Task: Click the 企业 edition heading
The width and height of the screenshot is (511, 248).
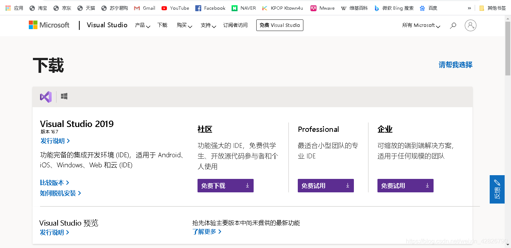Action: [385, 130]
